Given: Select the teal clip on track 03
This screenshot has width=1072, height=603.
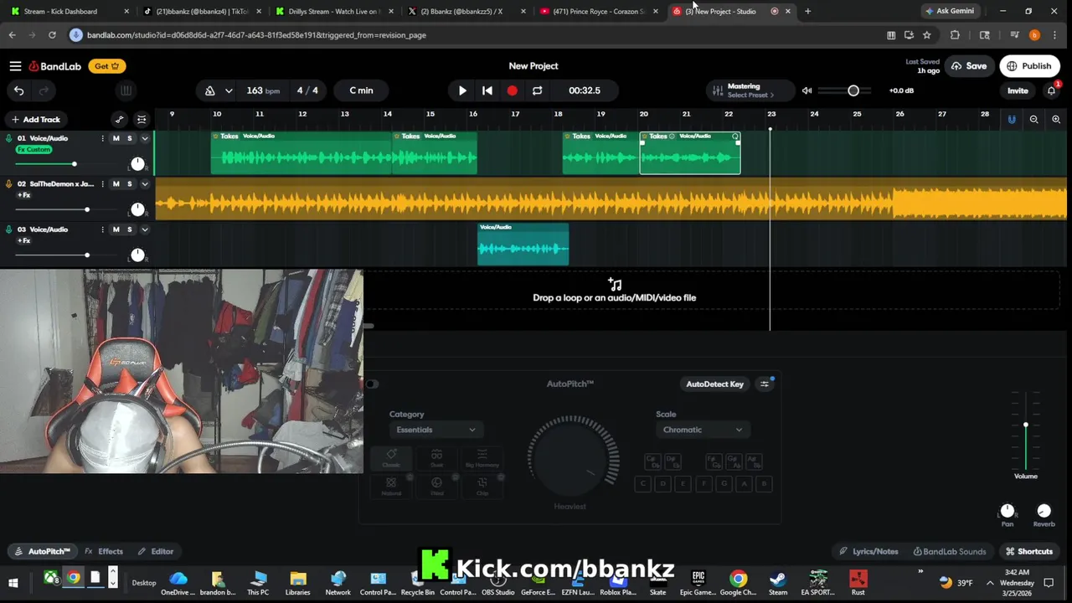Looking at the screenshot, I should (x=523, y=244).
